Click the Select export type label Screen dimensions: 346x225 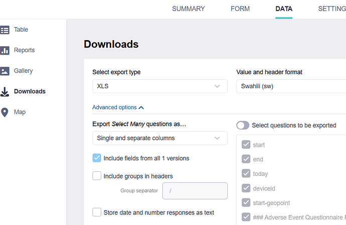pos(116,72)
